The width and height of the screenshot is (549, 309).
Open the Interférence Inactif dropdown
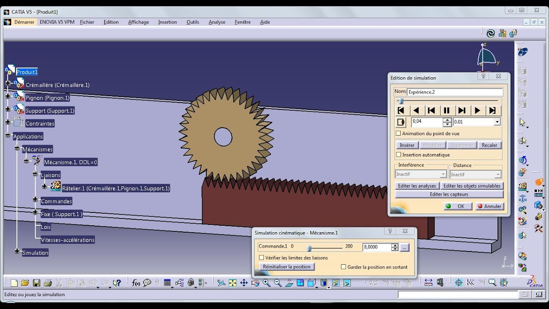coord(443,175)
